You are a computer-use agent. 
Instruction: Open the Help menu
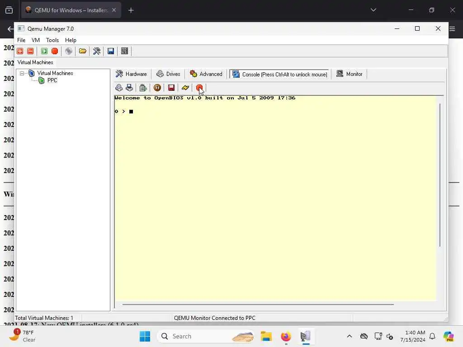point(71,40)
